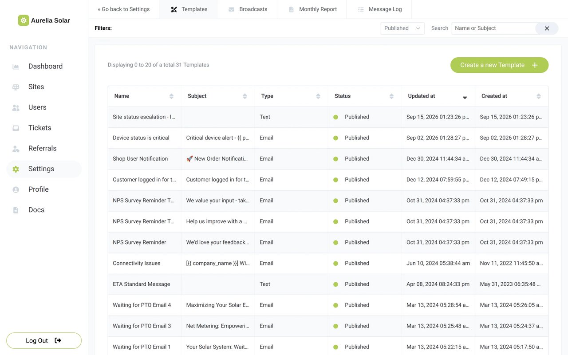Open Dashboard in the navigation

tap(44, 67)
